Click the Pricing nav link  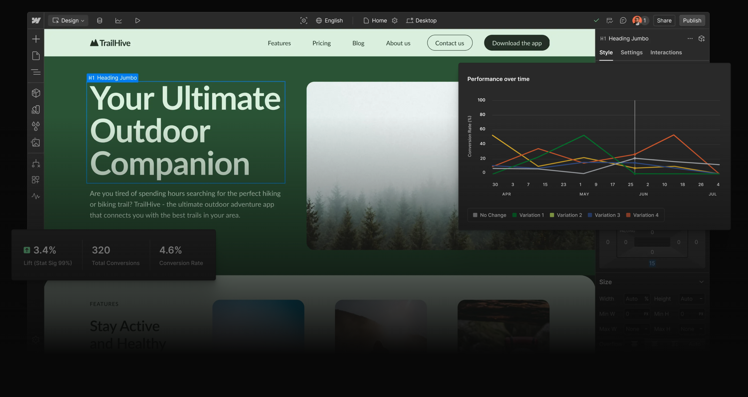[321, 43]
